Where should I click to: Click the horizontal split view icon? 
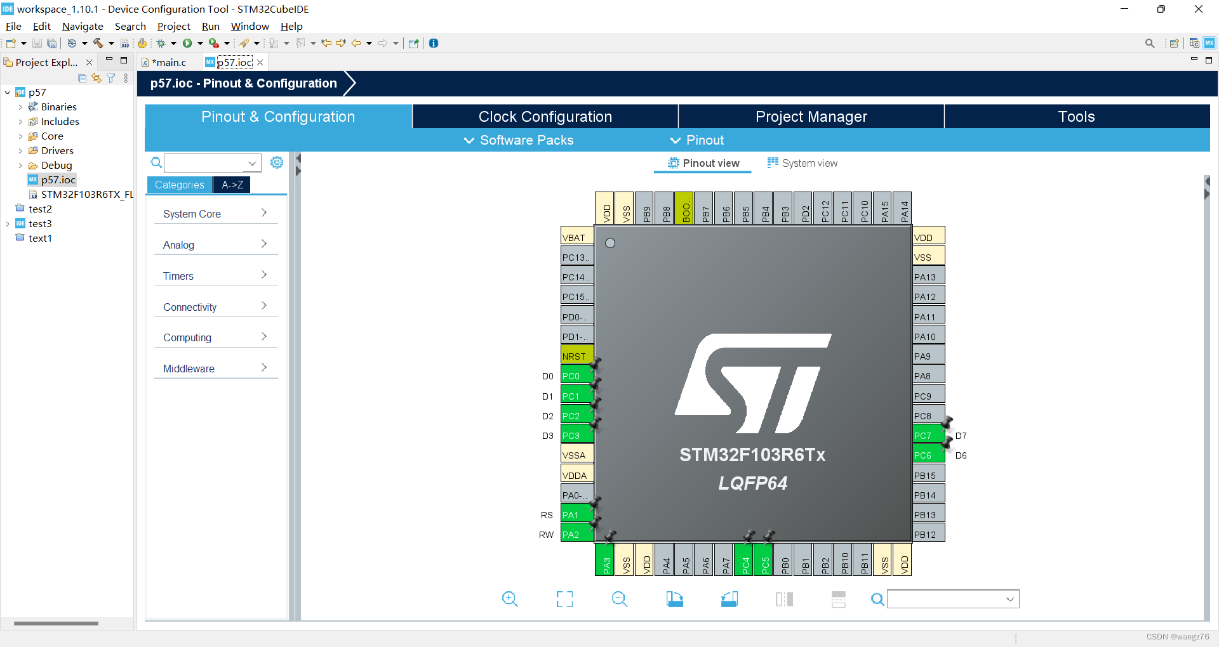coord(839,599)
